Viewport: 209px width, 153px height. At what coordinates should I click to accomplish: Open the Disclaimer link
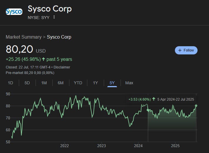click(62, 67)
